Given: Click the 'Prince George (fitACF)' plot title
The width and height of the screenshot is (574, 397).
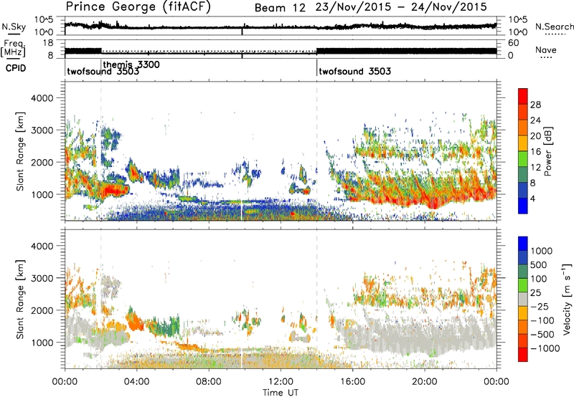Looking at the screenshot, I should pyautogui.click(x=138, y=6).
